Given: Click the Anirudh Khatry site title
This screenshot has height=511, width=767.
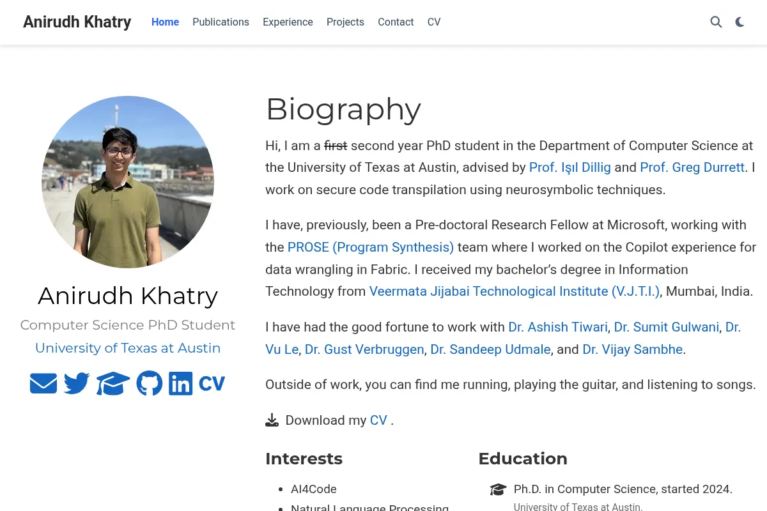Looking at the screenshot, I should pyautogui.click(x=77, y=22).
